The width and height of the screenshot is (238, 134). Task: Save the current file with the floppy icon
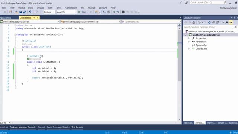21,12
